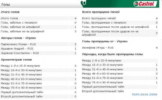Screen dimensions: 162x100
Task: Click the 'Голы' section header title
Action: point(6,5)
